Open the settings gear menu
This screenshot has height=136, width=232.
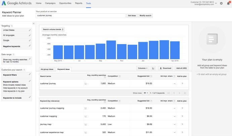[x=221, y=3]
